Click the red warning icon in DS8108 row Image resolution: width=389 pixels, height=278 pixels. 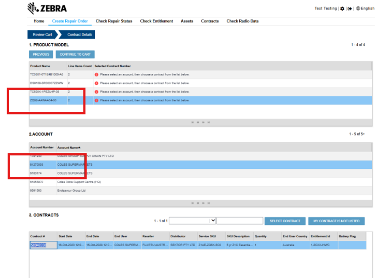pos(97,83)
